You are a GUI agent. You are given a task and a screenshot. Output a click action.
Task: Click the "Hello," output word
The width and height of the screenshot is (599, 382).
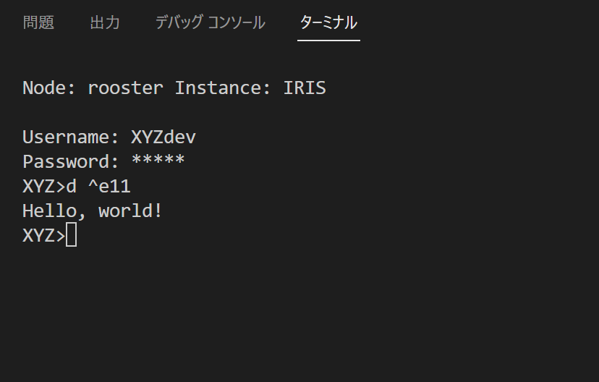[x=55, y=211]
